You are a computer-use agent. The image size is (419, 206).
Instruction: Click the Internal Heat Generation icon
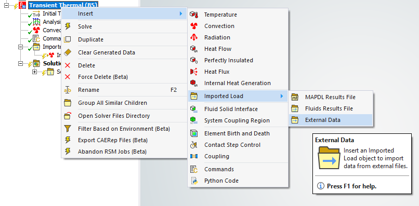(194, 83)
